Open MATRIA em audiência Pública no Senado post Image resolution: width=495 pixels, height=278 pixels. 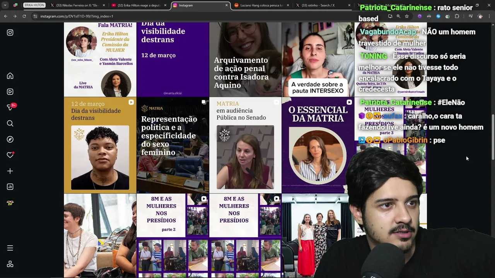pos(246,145)
